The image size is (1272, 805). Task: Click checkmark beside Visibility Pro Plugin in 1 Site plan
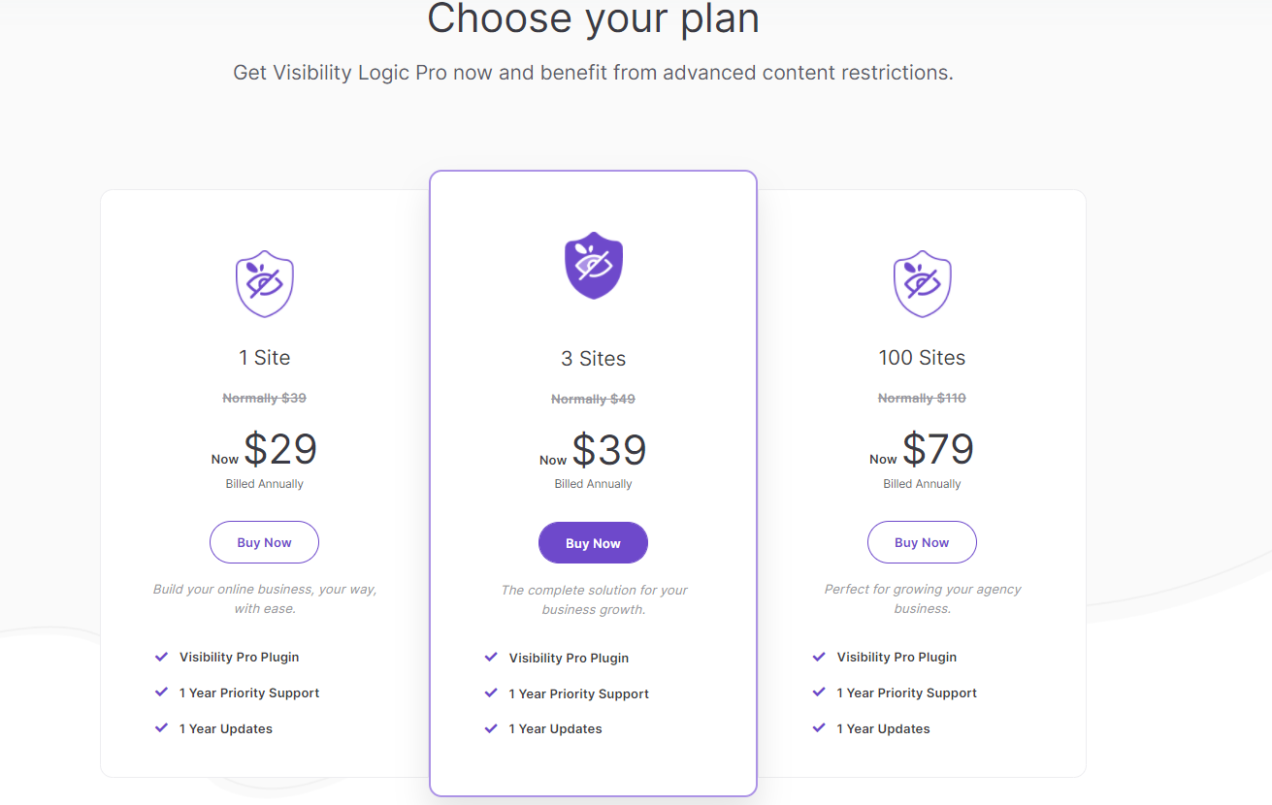(161, 657)
